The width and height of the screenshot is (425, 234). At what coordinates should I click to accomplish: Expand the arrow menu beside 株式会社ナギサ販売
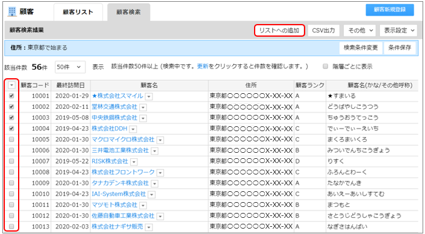(x=149, y=227)
